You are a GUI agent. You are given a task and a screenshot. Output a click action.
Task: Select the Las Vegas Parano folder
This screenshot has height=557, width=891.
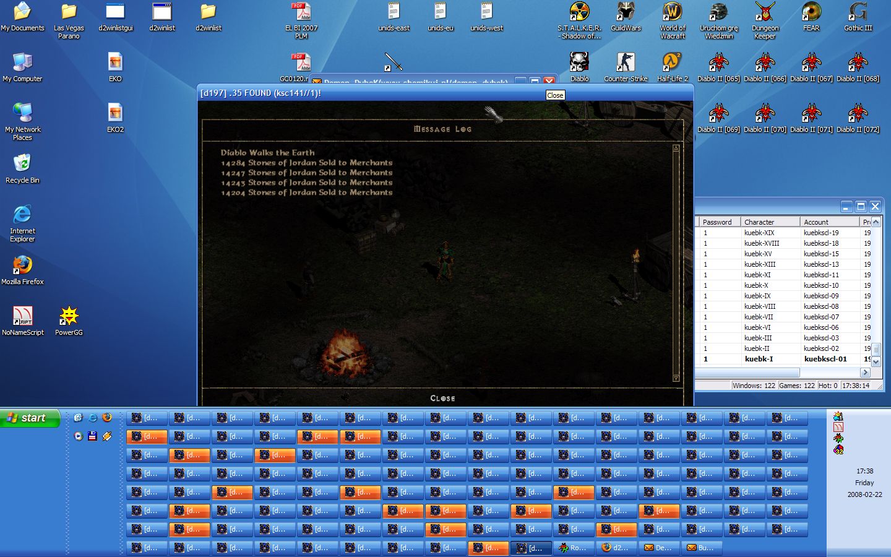pyautogui.click(x=69, y=20)
